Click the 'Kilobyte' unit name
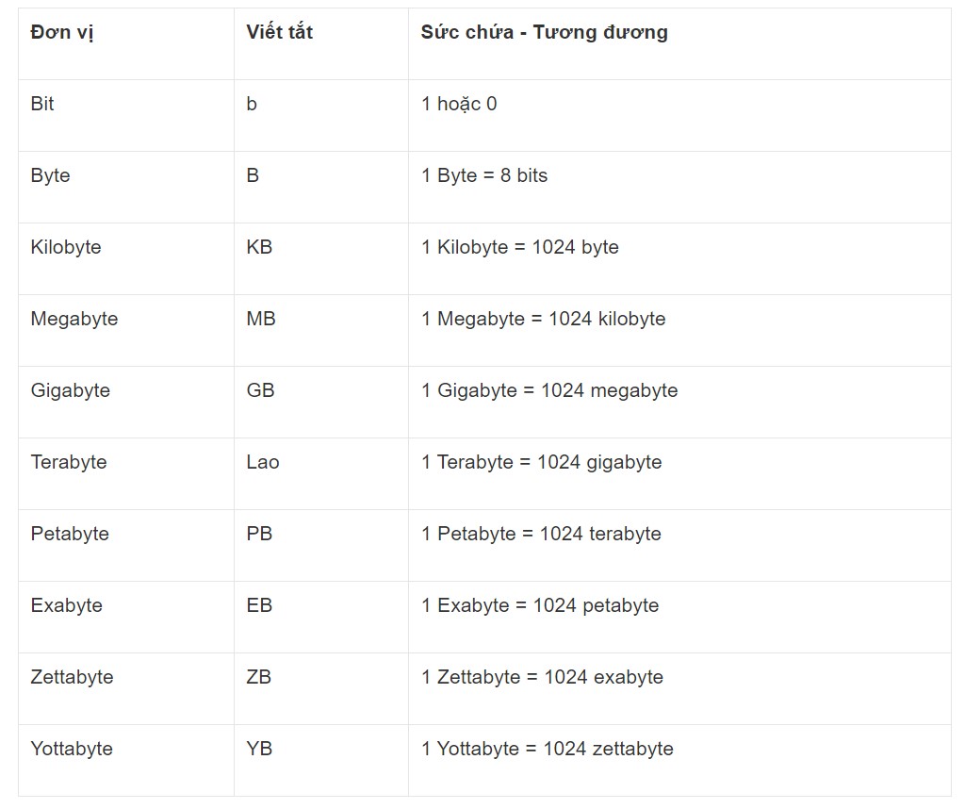Screen dimensions: 965x809 [65, 248]
